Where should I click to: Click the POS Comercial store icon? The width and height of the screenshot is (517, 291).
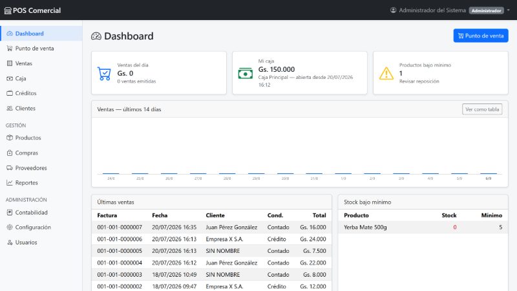(x=8, y=10)
